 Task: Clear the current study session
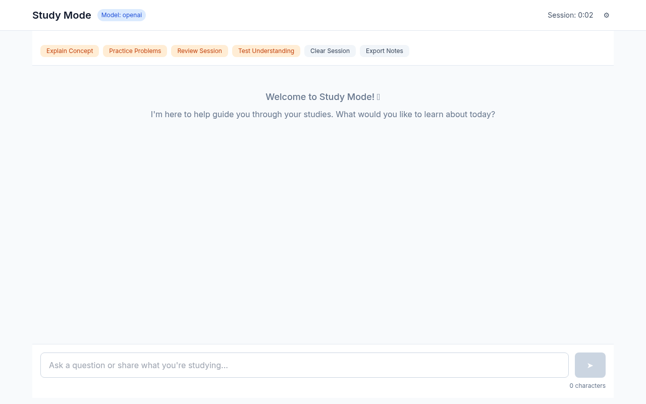pos(330,51)
